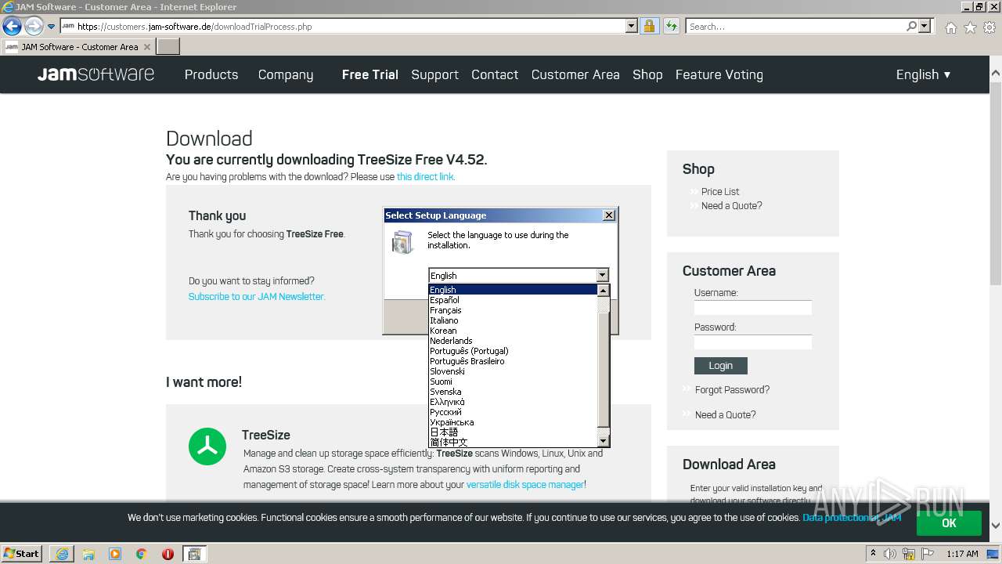Select the setup installer taskbar item
Viewport: 1002px width, 564px height.
pos(195,554)
